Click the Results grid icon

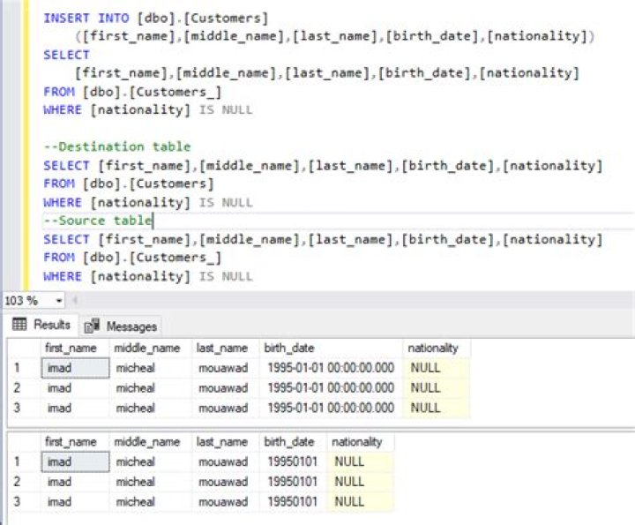tap(19, 325)
